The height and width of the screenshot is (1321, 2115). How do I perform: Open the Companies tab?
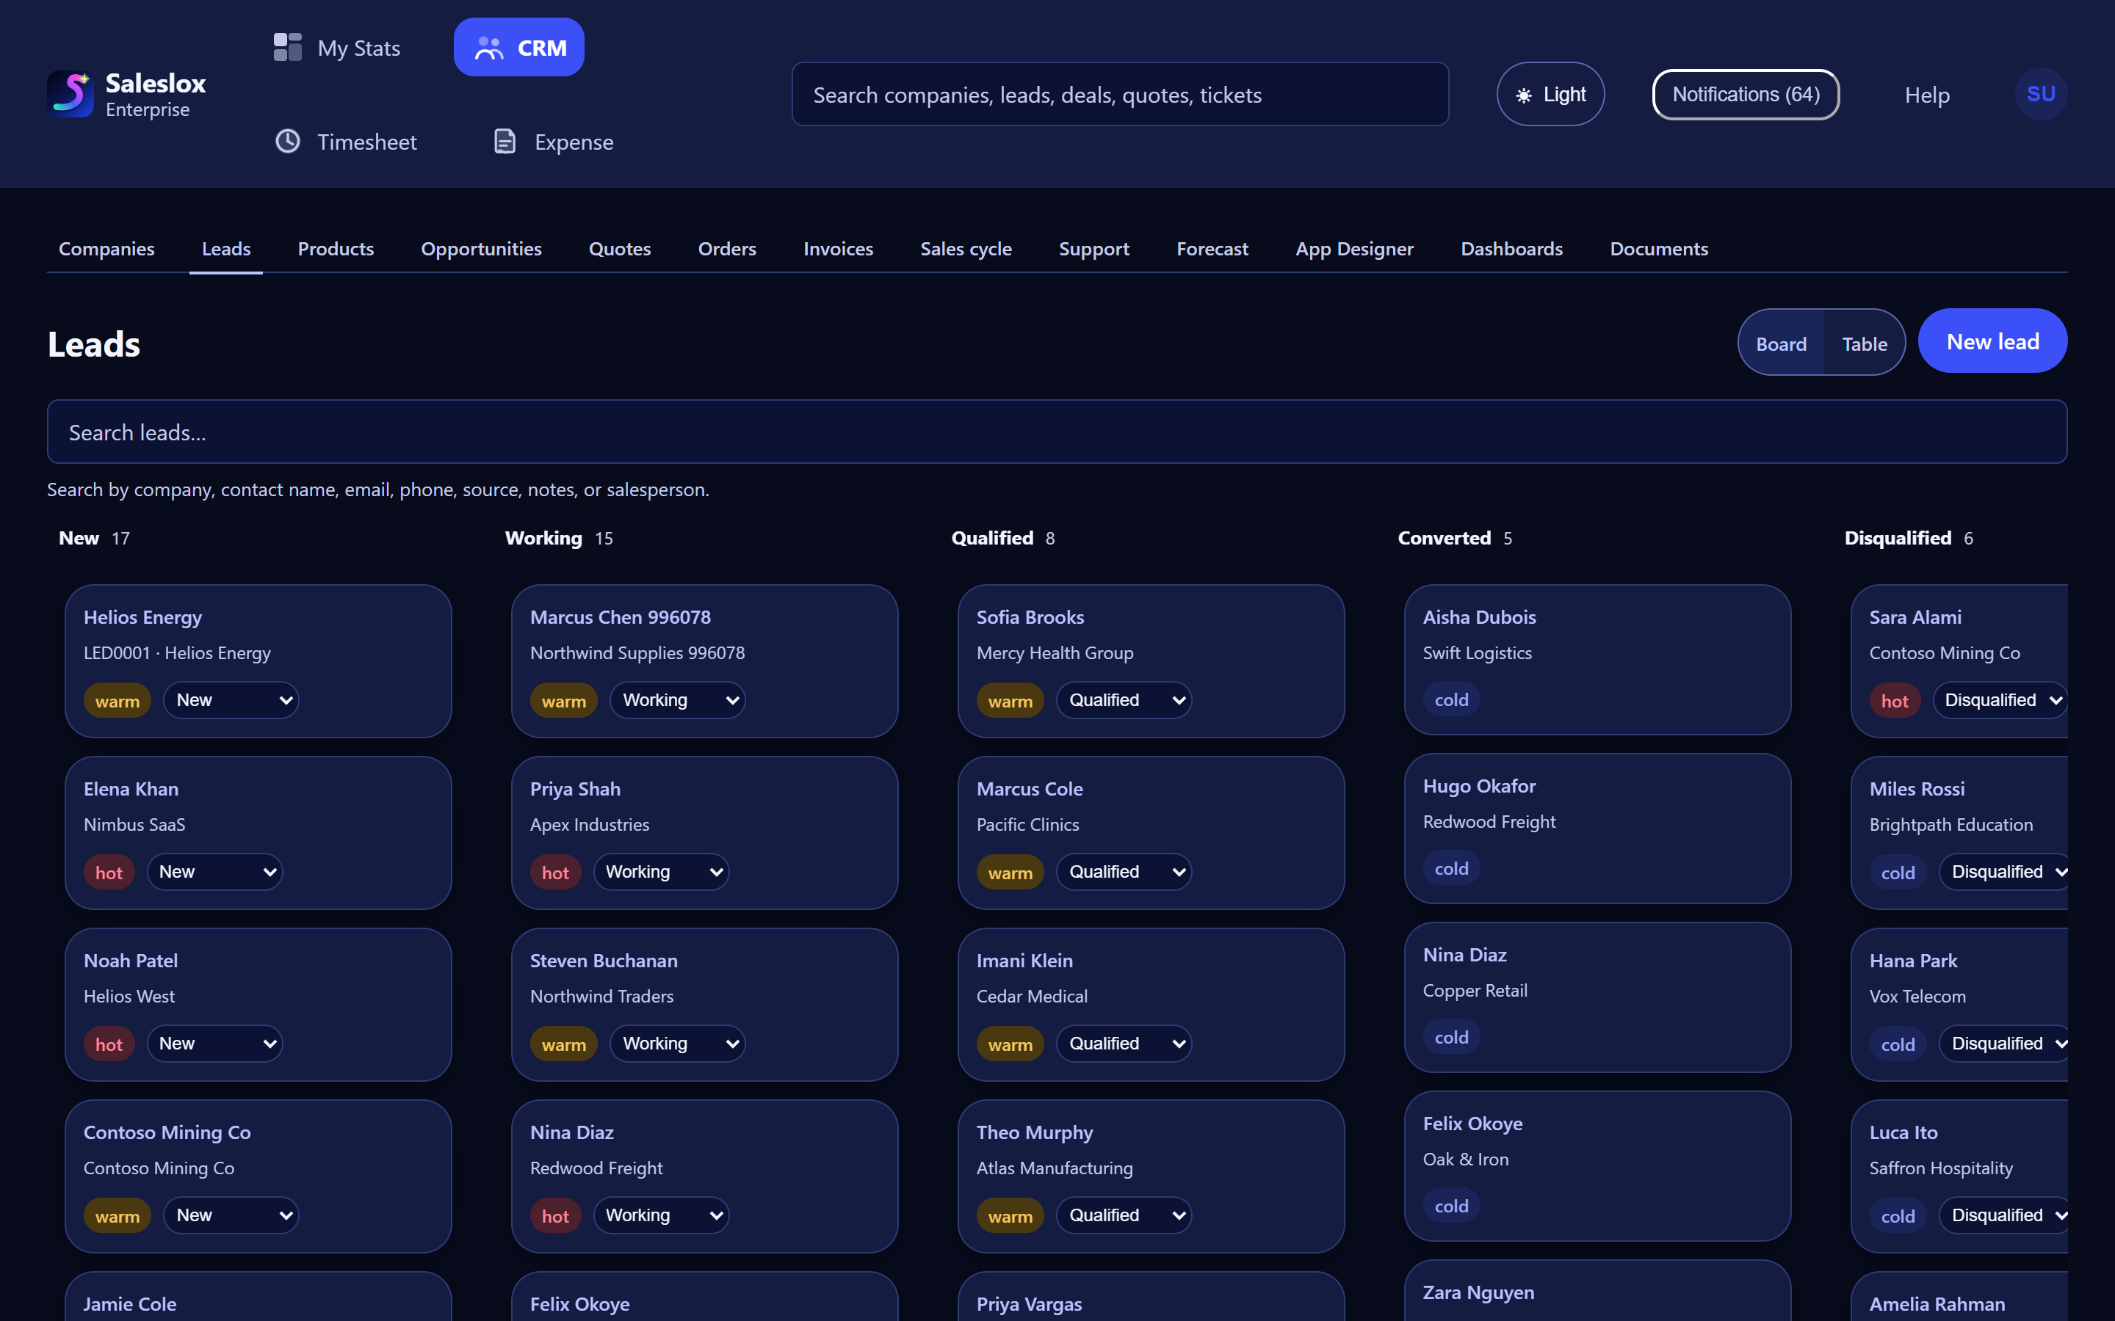[106, 249]
